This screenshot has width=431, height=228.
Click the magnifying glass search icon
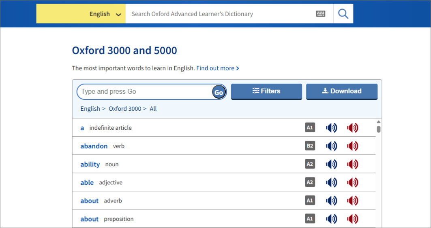[x=343, y=14]
